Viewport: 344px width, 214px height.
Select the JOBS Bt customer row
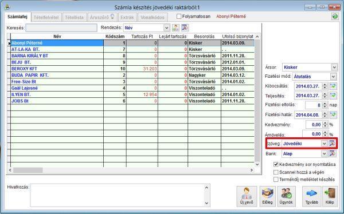point(132,101)
